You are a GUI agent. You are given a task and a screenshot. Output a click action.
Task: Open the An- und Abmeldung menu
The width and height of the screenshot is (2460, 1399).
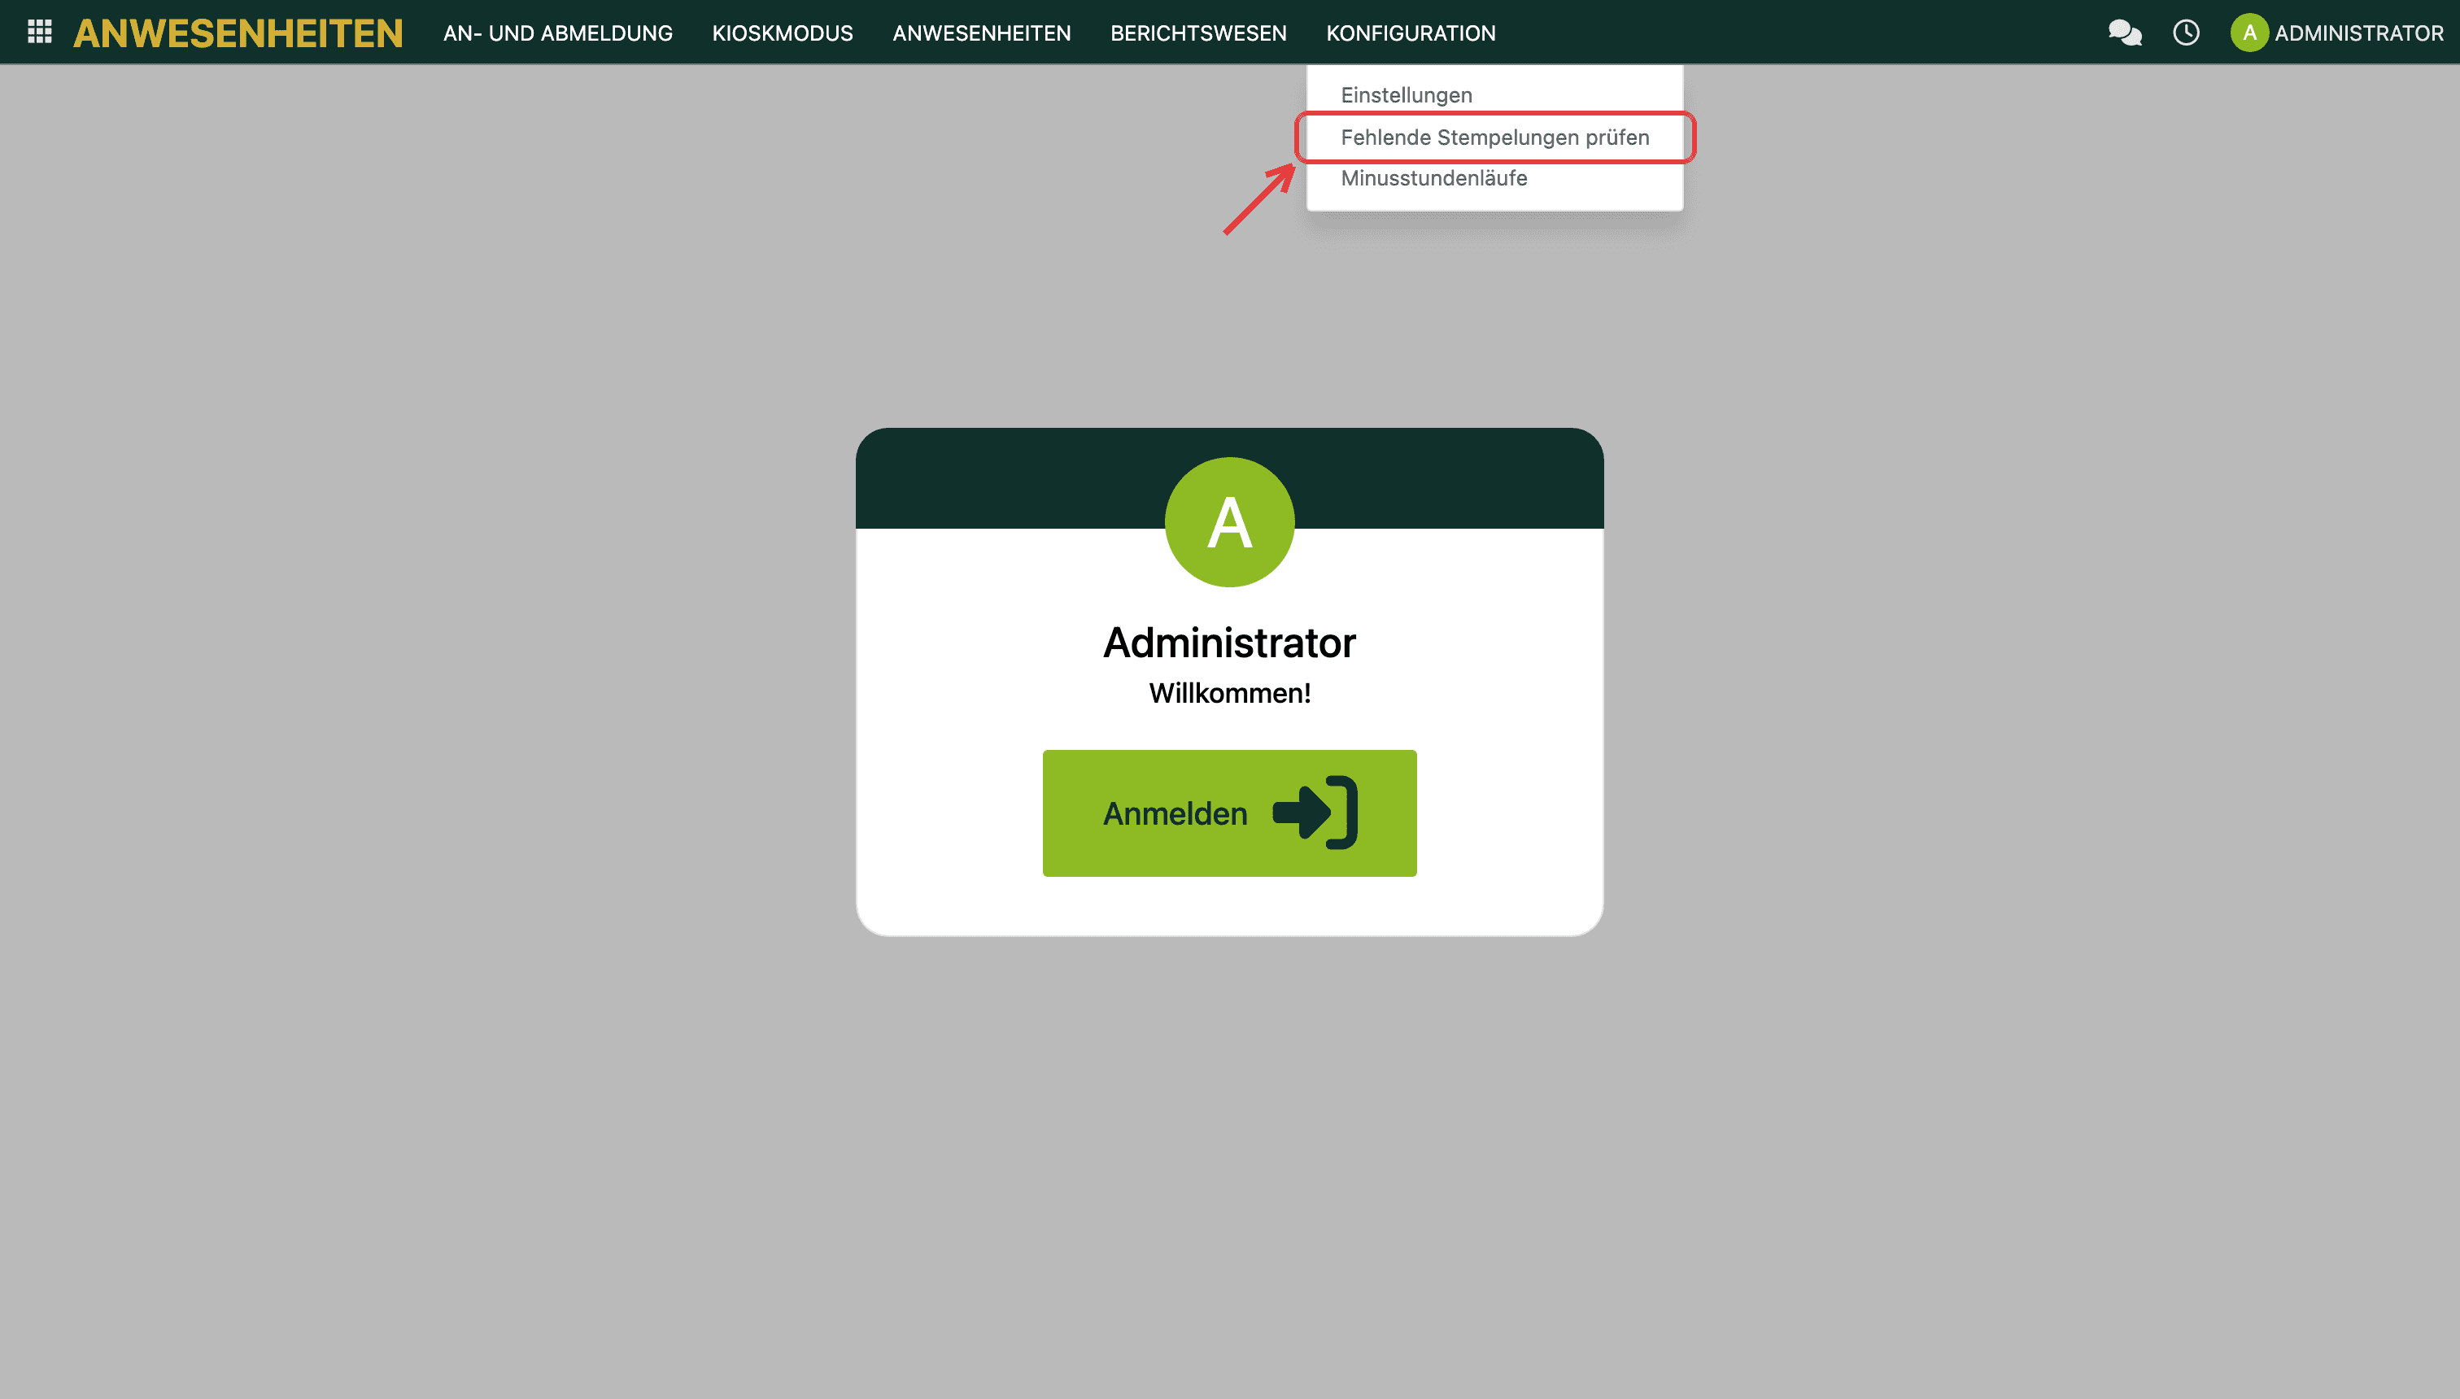click(557, 33)
